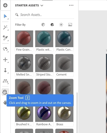Screen dimensions: 107x133
Task: Select the Melted Snow material
Action: pos(24,63)
